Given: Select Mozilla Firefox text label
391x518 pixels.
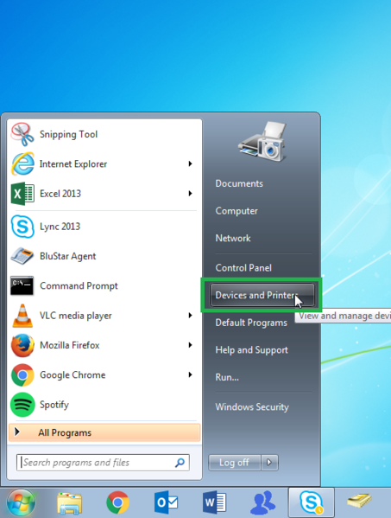Looking at the screenshot, I should 69,345.
